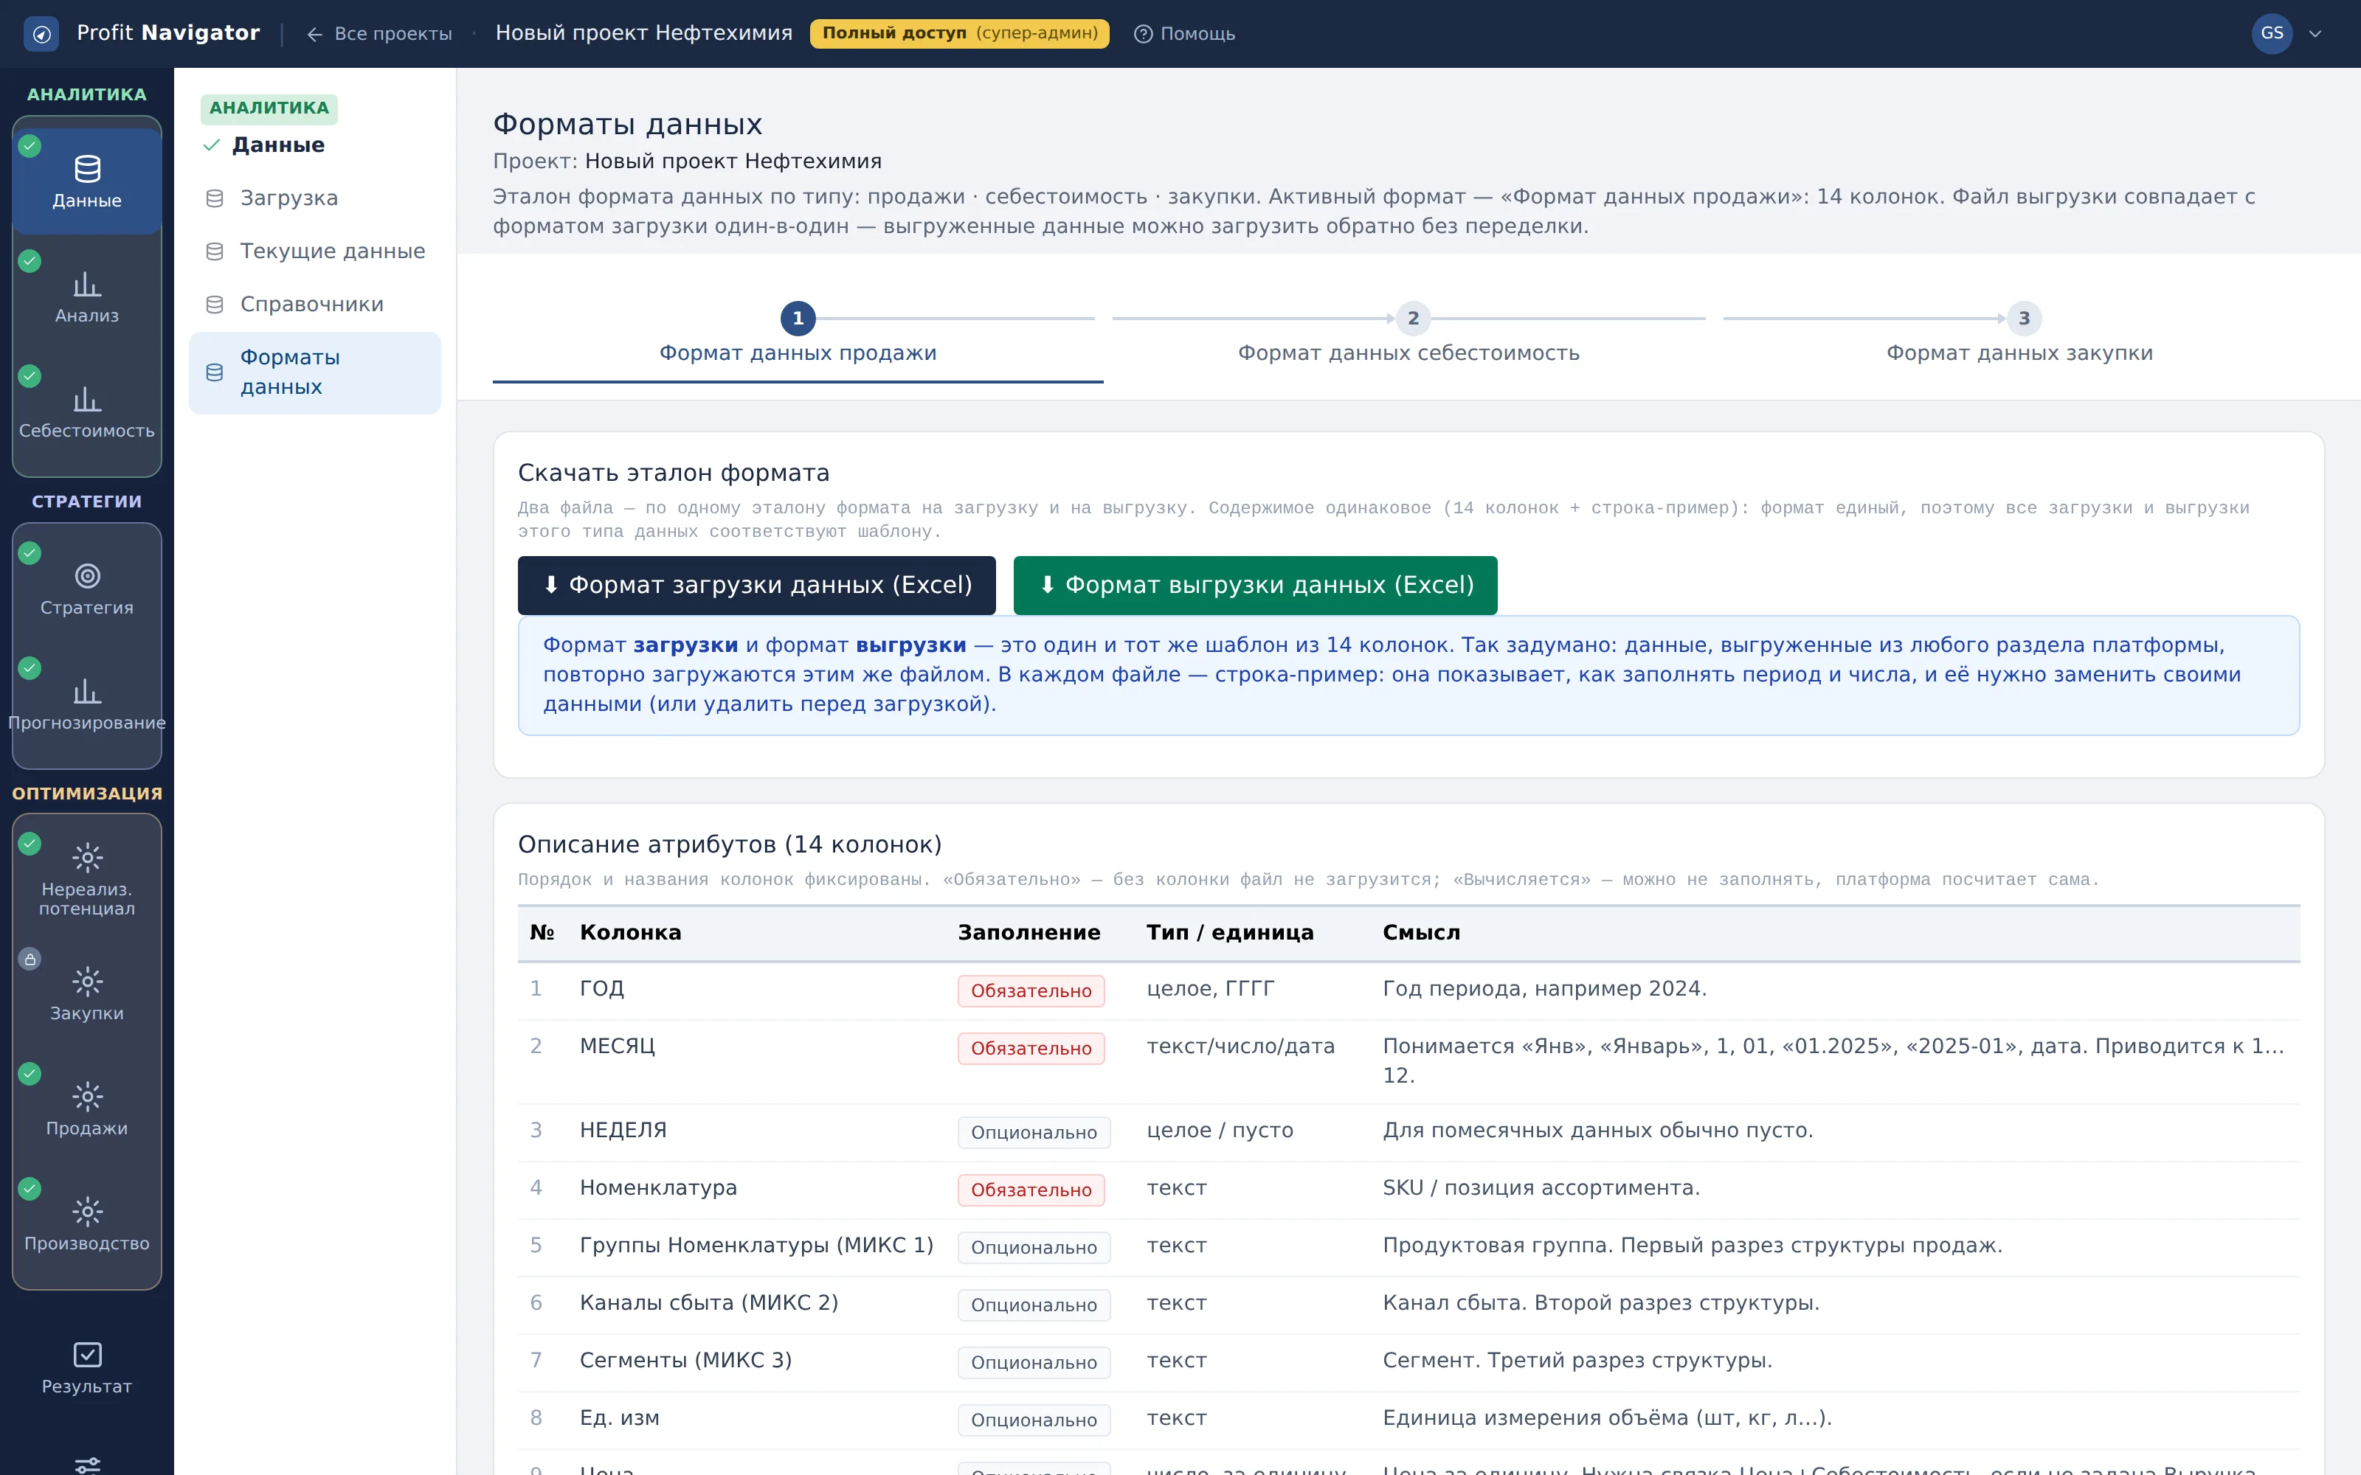The height and width of the screenshot is (1475, 2361).
Task: Select step 1 Формат данных продажи
Action: pyautogui.click(x=797, y=335)
